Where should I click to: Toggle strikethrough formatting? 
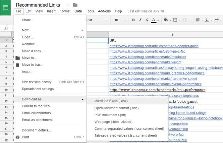pos(147,20)
